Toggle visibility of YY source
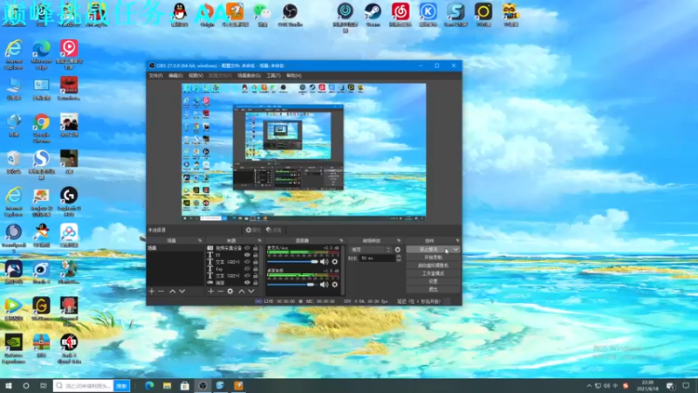This screenshot has height=393, width=698. pyautogui.click(x=247, y=255)
